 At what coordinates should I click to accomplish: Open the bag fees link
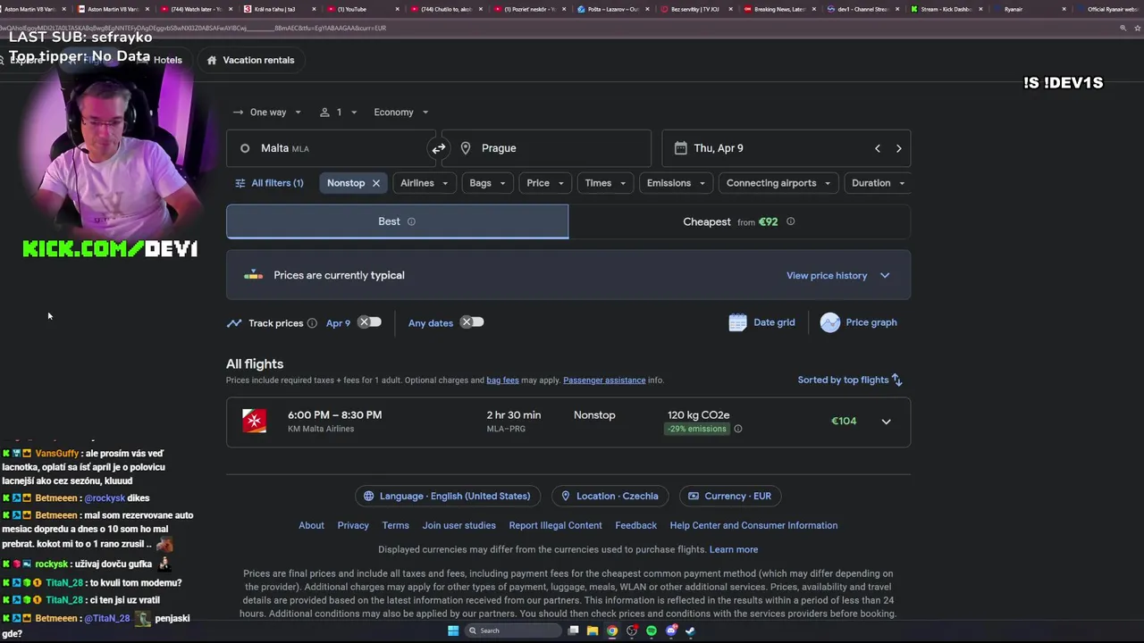tap(502, 380)
